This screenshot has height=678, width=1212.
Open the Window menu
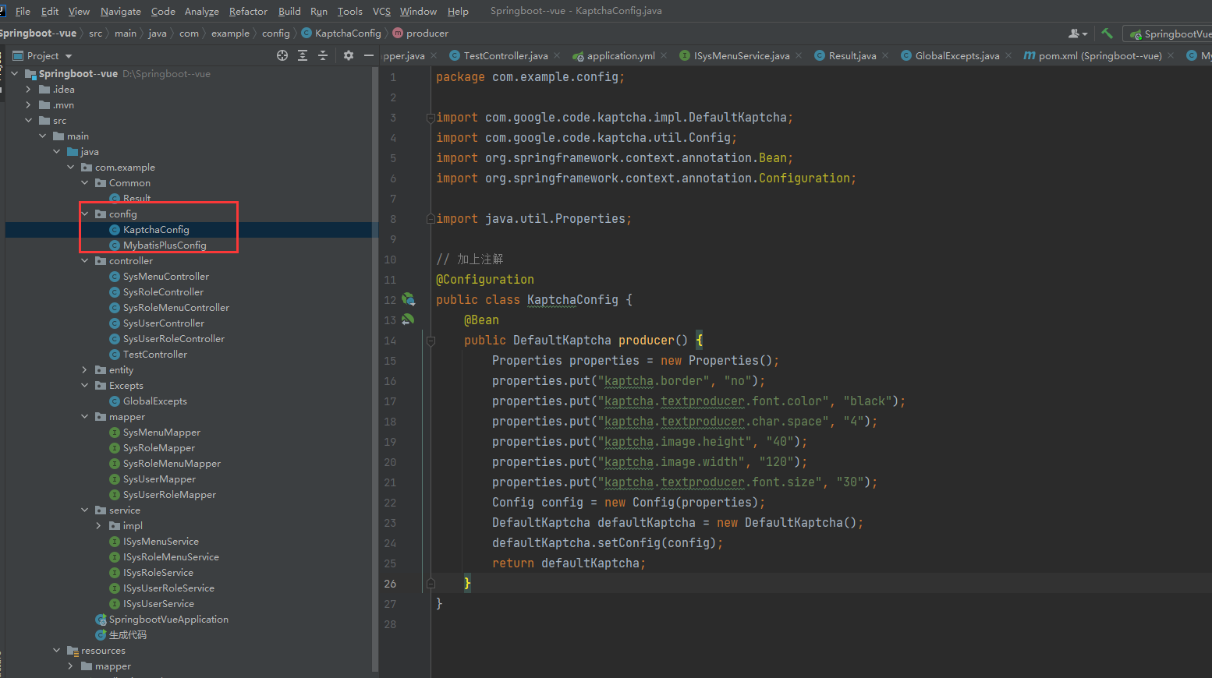(418, 11)
